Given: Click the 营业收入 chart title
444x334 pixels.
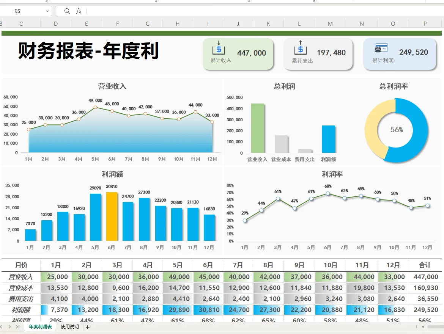Looking at the screenshot, I should point(112,86).
